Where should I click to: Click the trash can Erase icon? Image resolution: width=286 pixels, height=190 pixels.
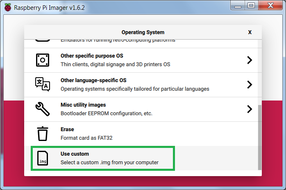43,134
